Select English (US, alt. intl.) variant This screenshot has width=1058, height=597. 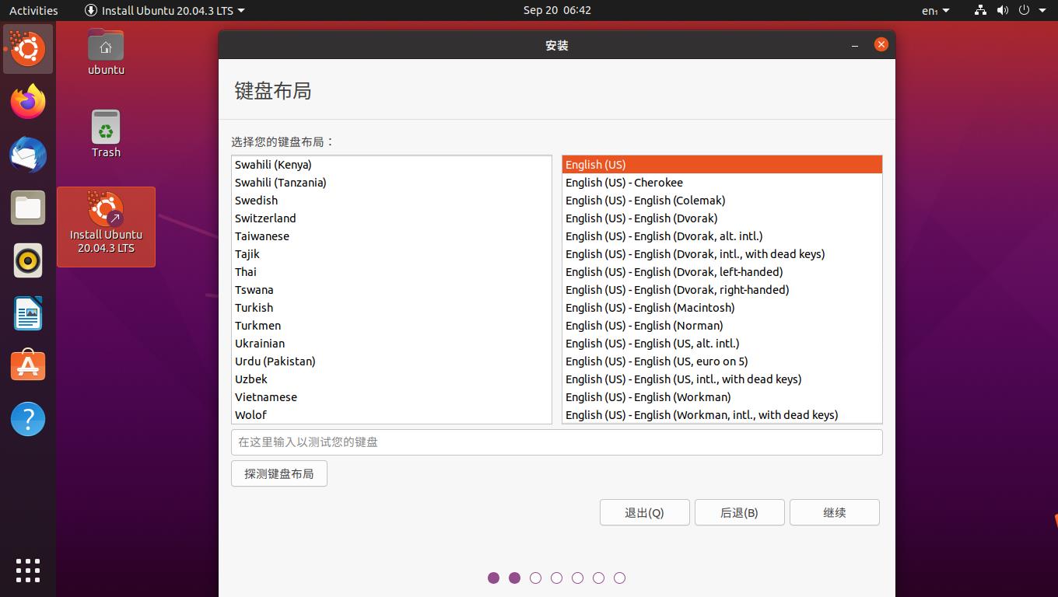(x=722, y=344)
